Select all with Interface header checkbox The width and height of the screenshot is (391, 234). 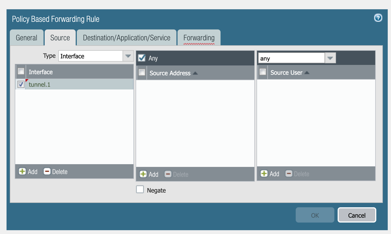point(21,71)
